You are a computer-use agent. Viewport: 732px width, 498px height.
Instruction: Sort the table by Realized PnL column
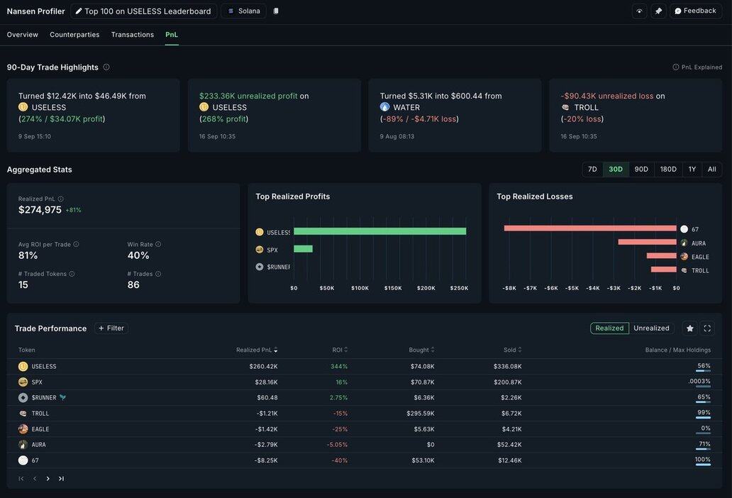[257, 350]
